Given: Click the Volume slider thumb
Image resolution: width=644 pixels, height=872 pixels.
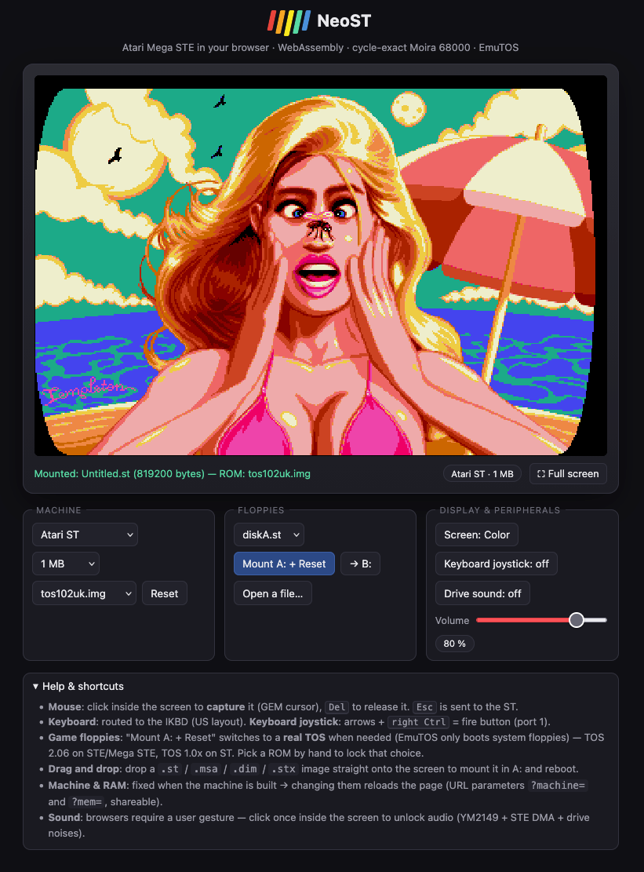Looking at the screenshot, I should (x=577, y=620).
